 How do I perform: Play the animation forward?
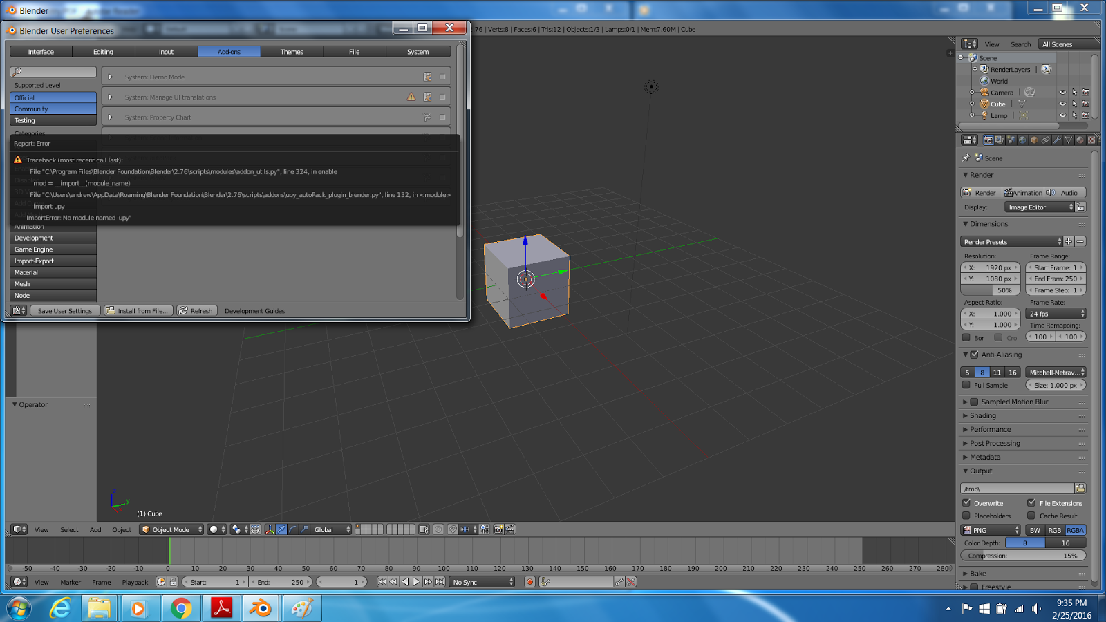(x=416, y=582)
